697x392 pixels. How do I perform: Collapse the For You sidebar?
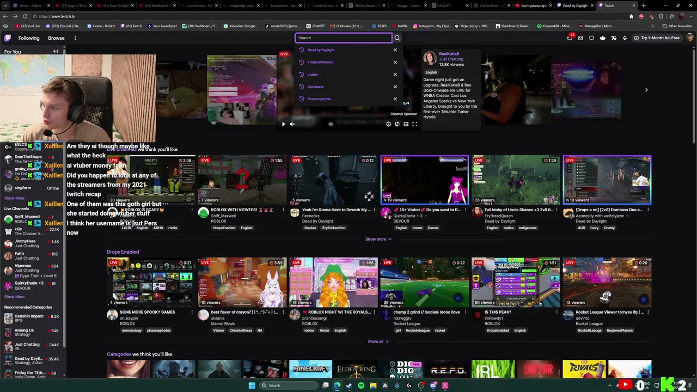click(55, 52)
